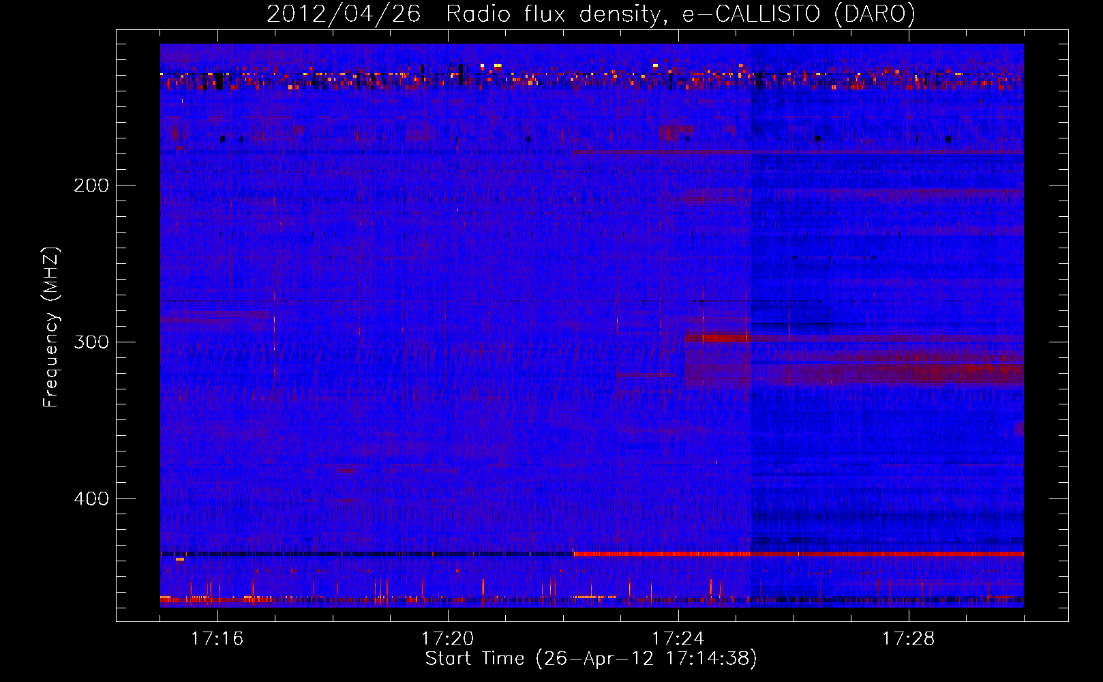The image size is (1103, 682).
Task: Click the 17:20 time tick label
Action: [448, 638]
